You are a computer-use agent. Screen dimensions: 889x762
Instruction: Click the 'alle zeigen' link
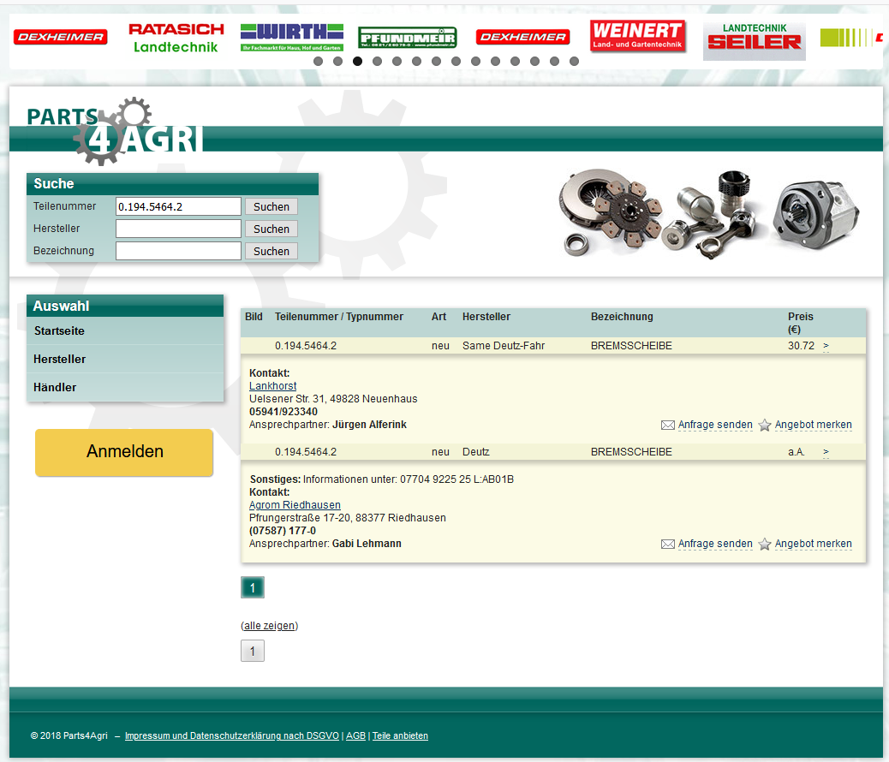269,626
